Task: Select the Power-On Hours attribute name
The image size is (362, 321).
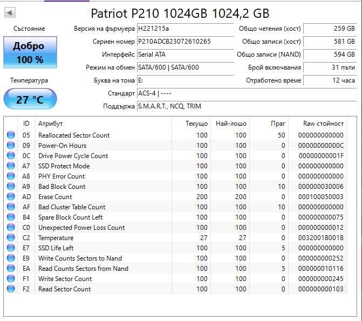Action: [x=63, y=146]
